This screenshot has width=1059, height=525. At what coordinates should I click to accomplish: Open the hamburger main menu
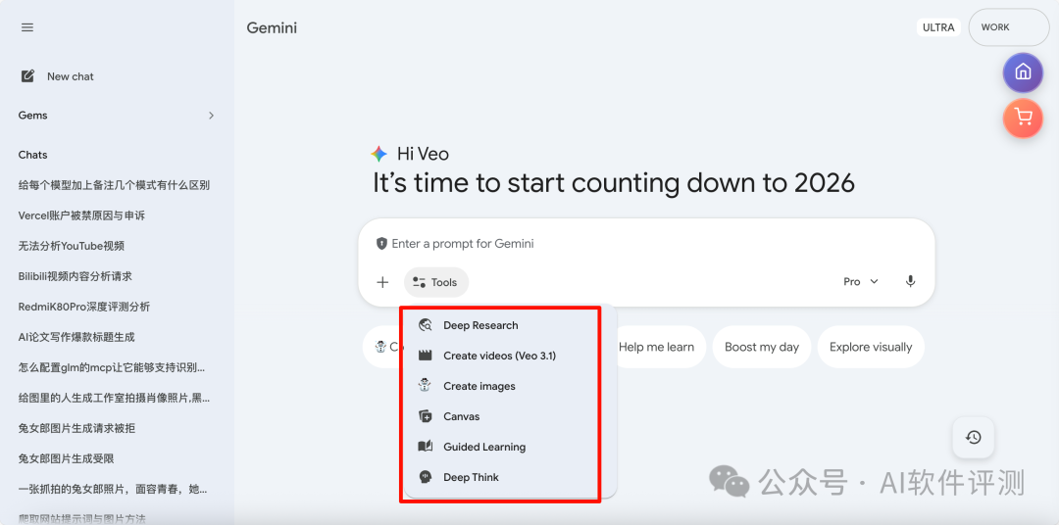[x=27, y=27]
